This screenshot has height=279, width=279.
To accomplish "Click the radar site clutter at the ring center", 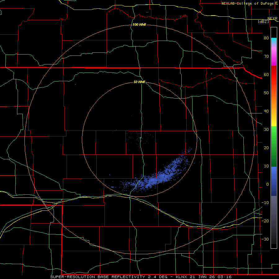I will pyautogui.click(x=140, y=139).
